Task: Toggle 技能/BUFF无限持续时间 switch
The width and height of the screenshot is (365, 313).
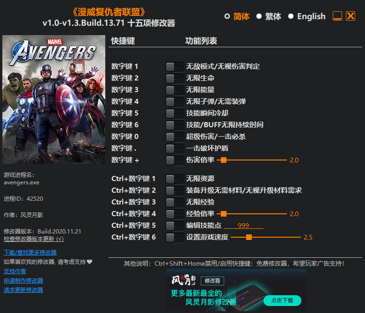Action: click(x=175, y=125)
